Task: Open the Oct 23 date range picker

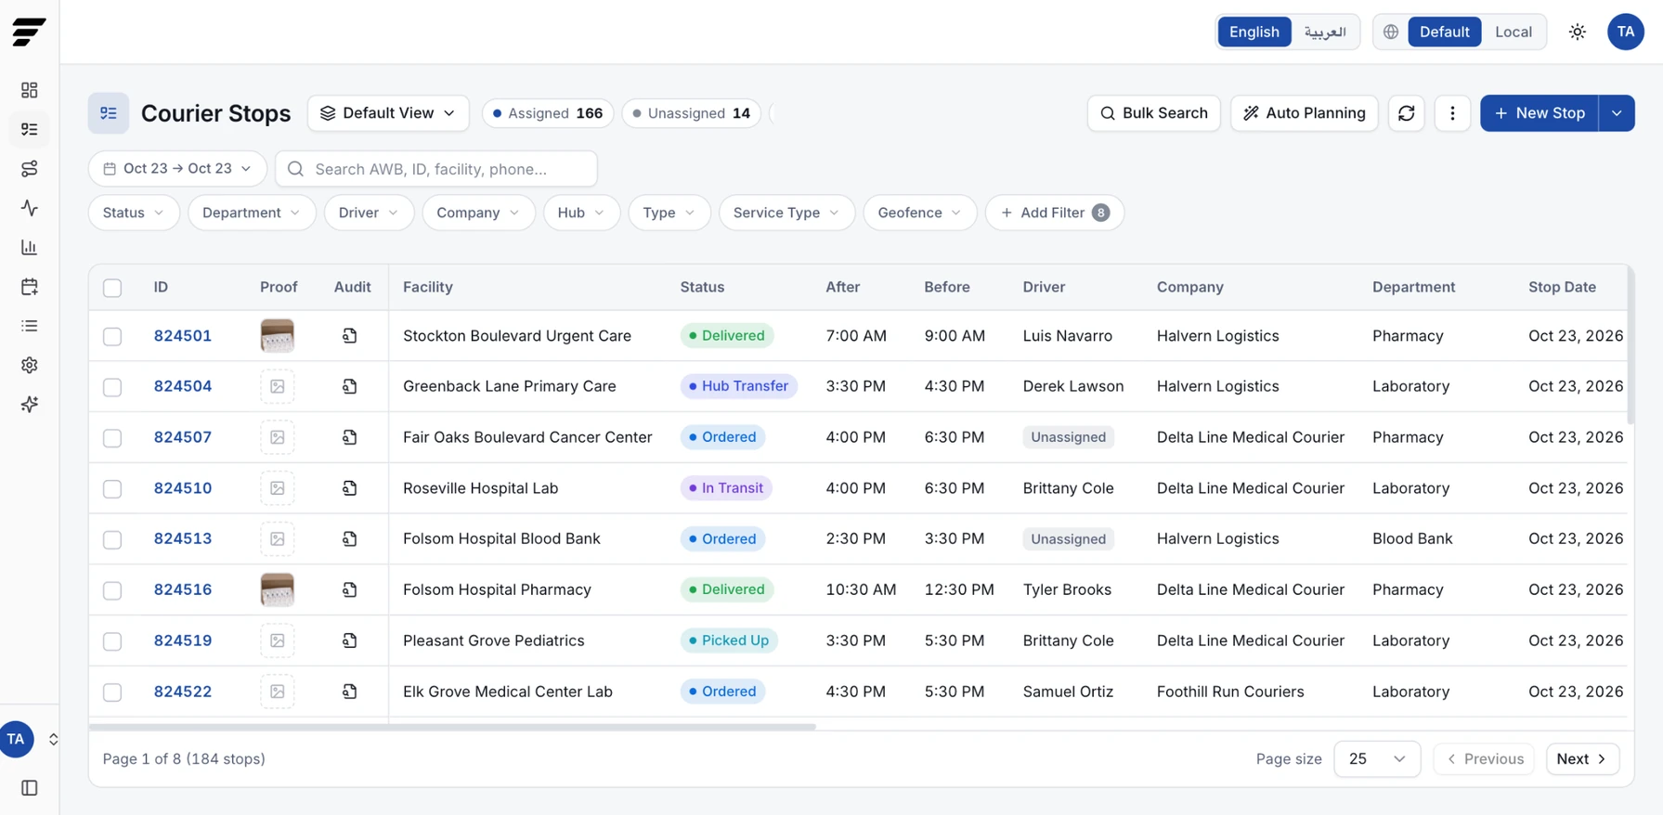Action: (177, 169)
